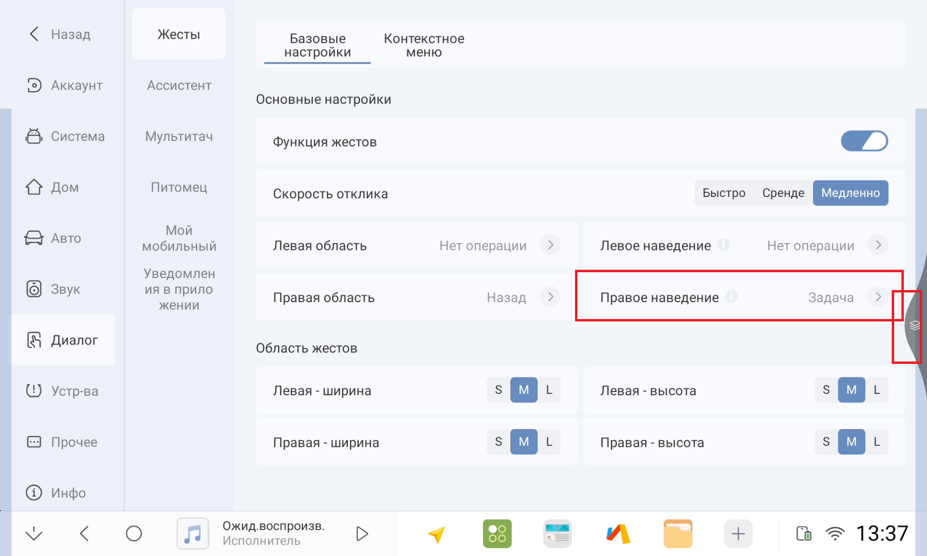Viewport: 927px width, 556px height.
Task: Open the music player note icon
Action: (x=193, y=533)
